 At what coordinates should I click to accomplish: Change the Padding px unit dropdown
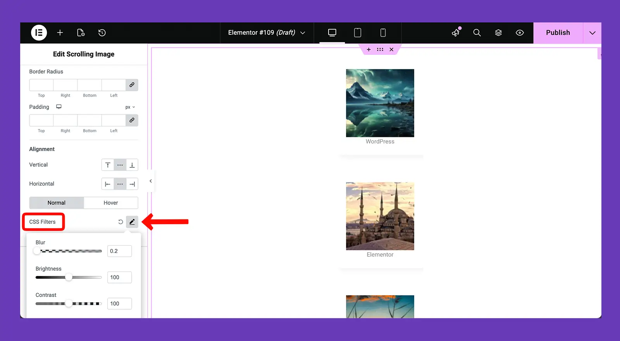(130, 107)
